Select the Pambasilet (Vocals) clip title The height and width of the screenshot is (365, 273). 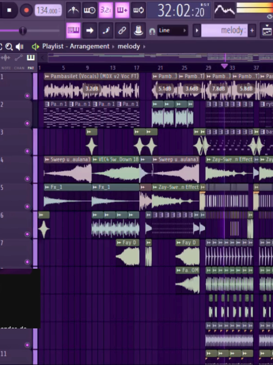point(95,77)
